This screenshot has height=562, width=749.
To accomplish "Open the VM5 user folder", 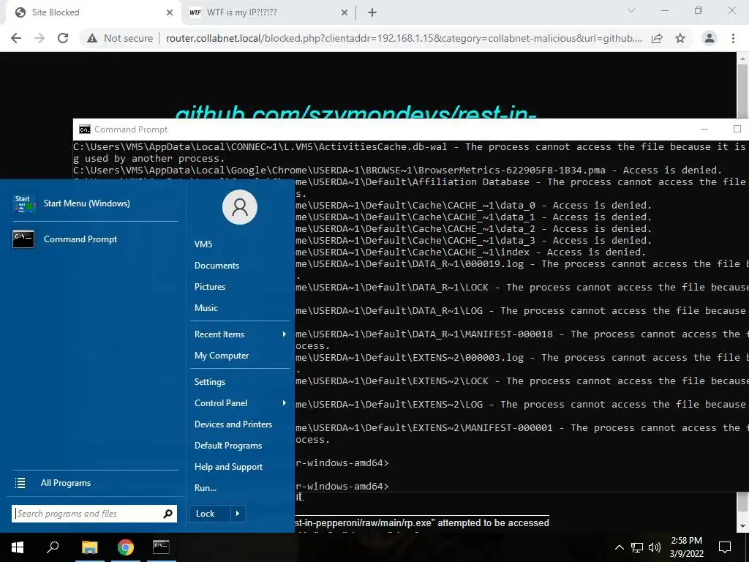I will click(x=203, y=244).
